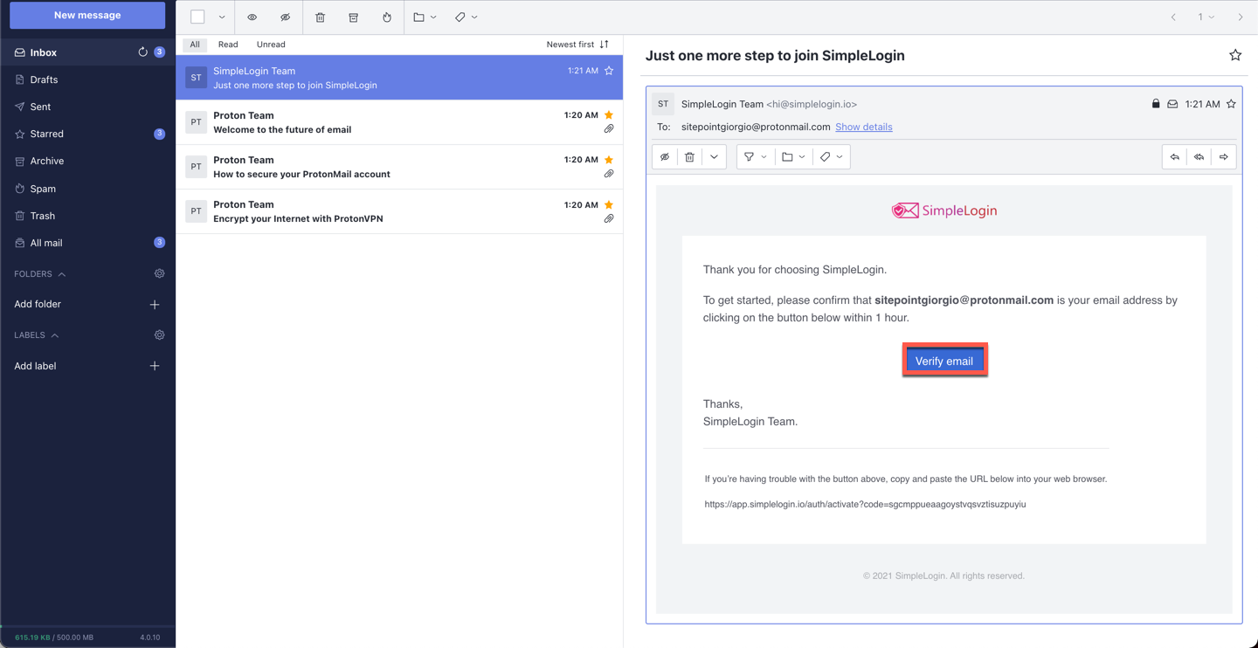
Task: Collapse the LABELS section
Action: coord(37,335)
